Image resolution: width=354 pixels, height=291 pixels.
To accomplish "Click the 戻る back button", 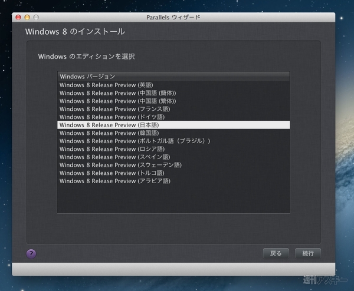I will tap(276, 253).
